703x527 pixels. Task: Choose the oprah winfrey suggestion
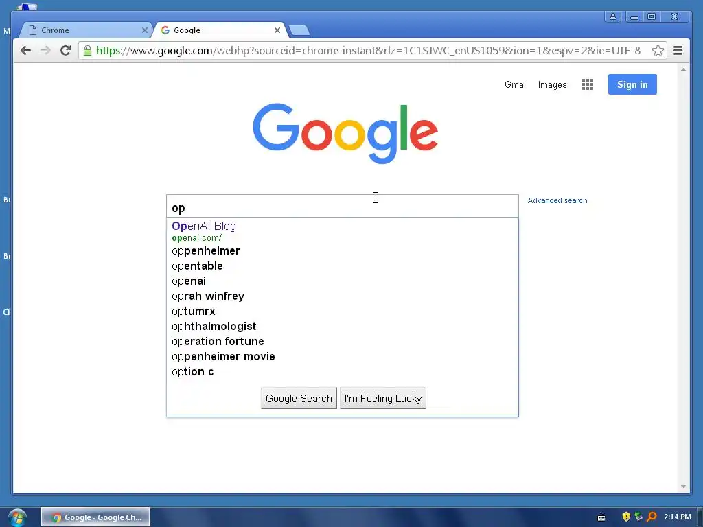(343, 296)
